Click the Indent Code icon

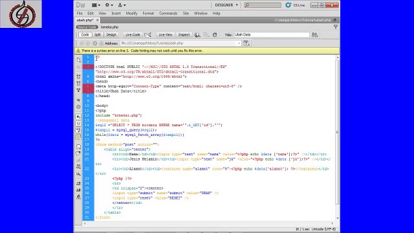click(78, 183)
